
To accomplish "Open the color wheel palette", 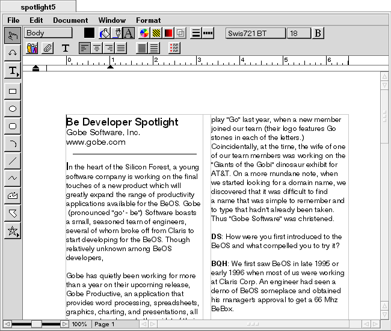I will tap(144, 33).
